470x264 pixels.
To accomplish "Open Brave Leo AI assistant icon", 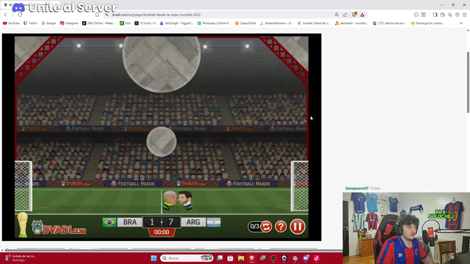I will 450,15.
